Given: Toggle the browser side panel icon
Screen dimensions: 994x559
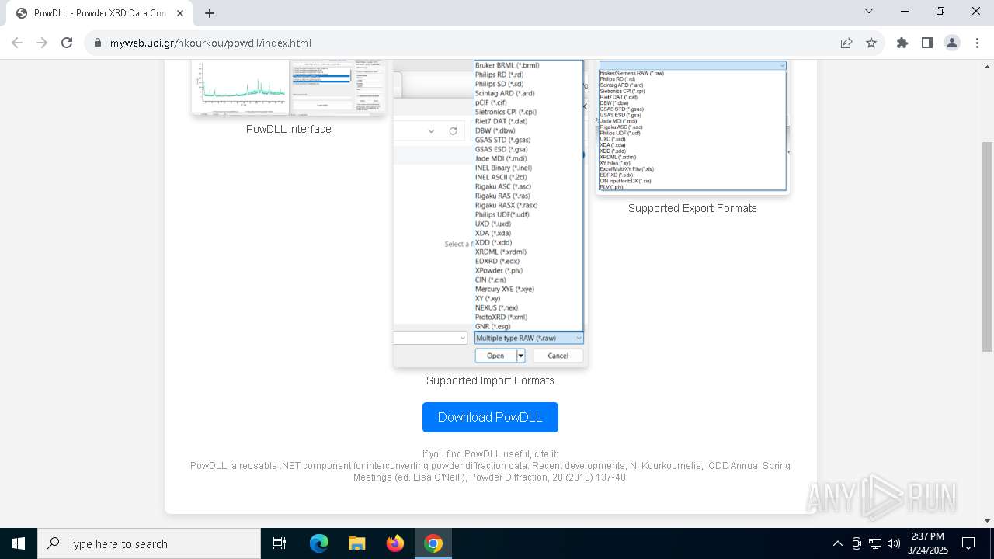Looking at the screenshot, I should click(x=926, y=43).
